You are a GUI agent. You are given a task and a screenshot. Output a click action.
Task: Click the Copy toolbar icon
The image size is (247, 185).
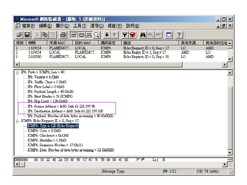point(45,35)
